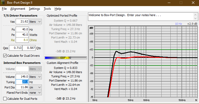Open the Alignment menu
This screenshot has width=199, height=104.
18,9
